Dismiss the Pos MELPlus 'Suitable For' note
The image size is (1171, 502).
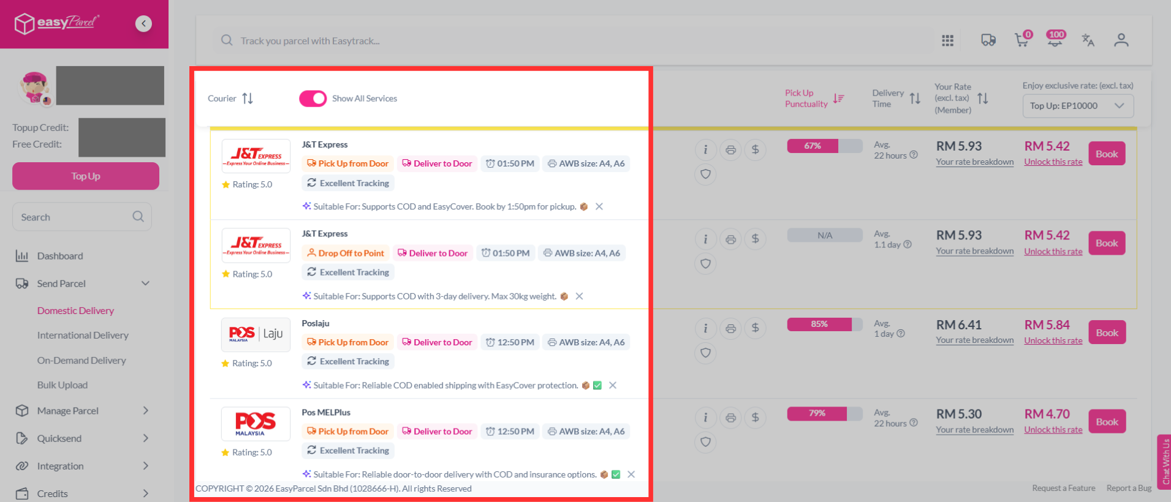[x=631, y=474]
